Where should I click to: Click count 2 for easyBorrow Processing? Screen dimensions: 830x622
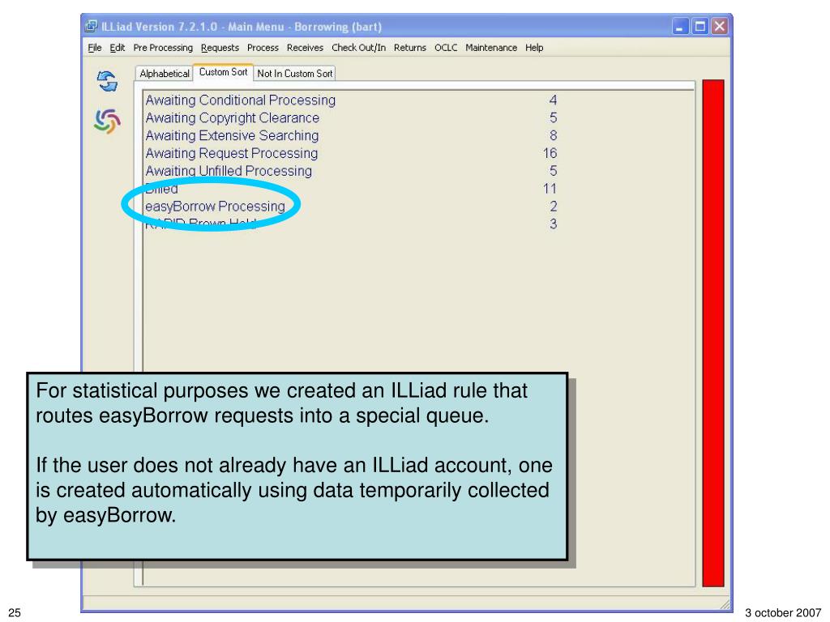pyautogui.click(x=553, y=207)
